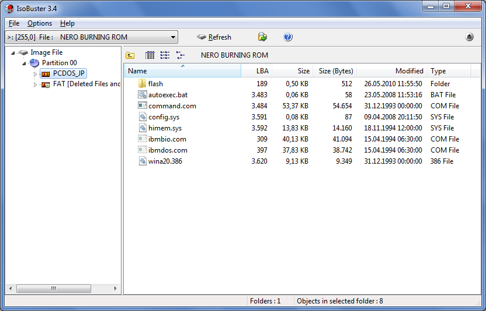The image size is (486, 311).
Task: Minimize the IsoBuster window
Action: click(x=431, y=6)
